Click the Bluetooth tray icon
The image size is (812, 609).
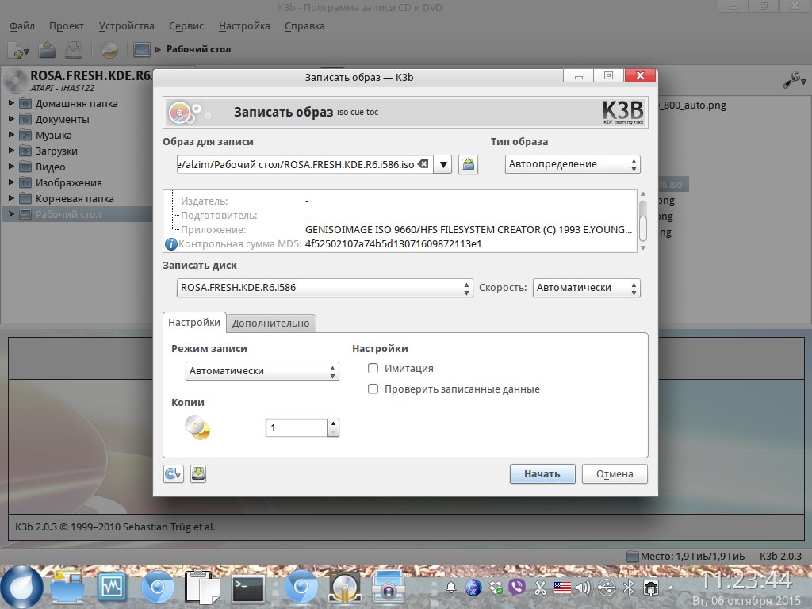[x=628, y=588]
